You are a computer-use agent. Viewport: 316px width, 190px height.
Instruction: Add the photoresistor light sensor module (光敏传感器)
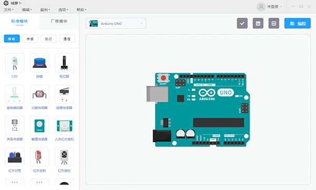tap(39, 94)
